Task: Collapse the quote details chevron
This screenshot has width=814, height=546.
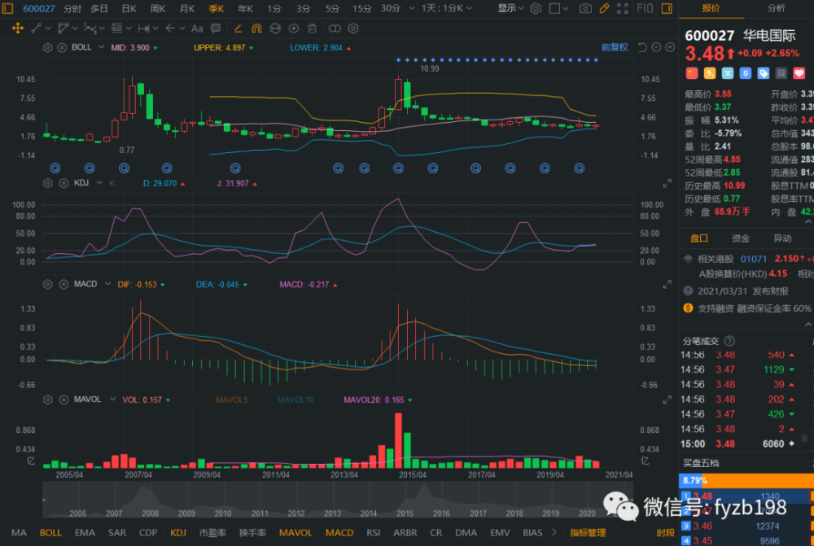Action: [808, 221]
